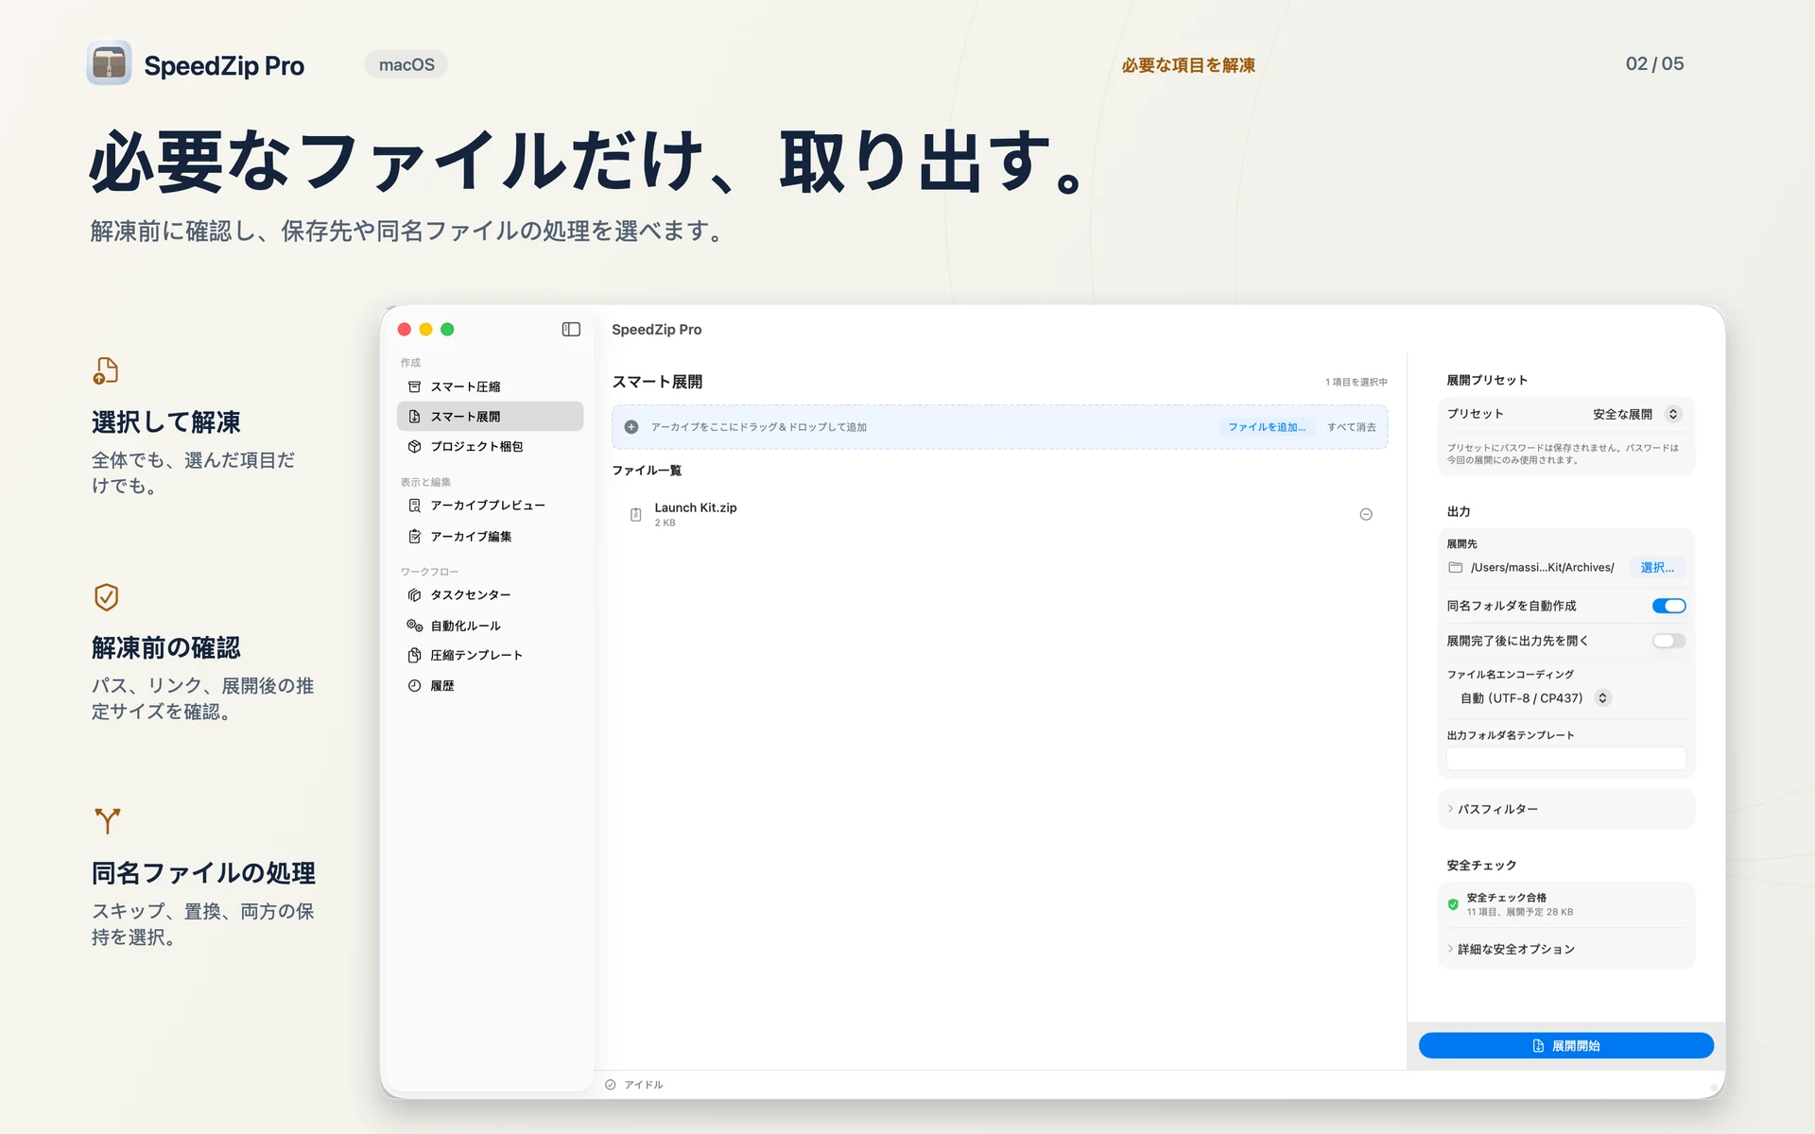Image resolution: width=1815 pixels, height=1134 pixels.
Task: Click the 同名ファイルの処理 fork icon
Action: [x=107, y=820]
